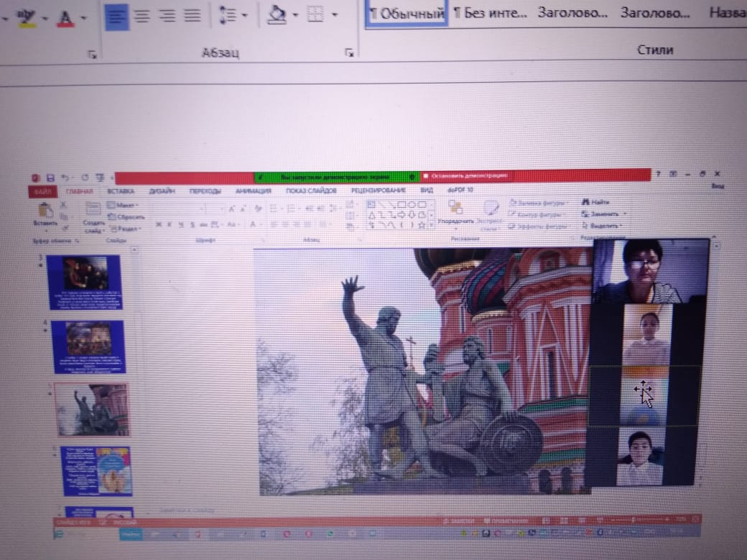Click the Создать слайд icon
This screenshot has height=560, width=747.
click(93, 211)
